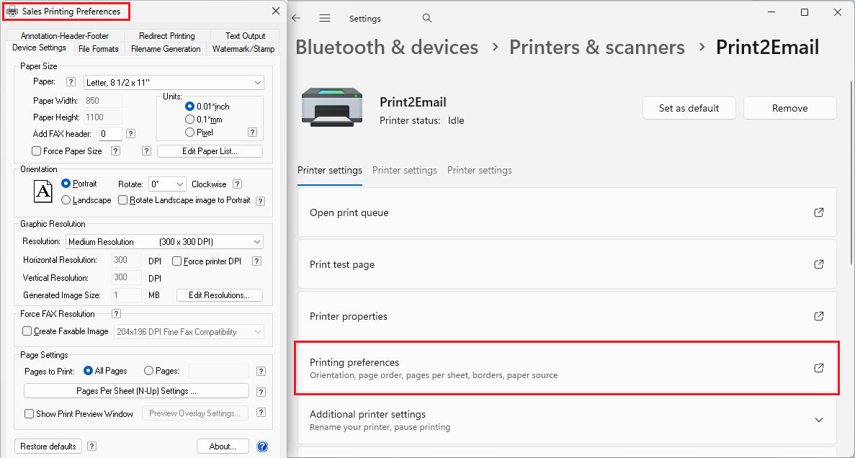Click the Edit Paper List button
855x458 pixels.
(x=210, y=151)
